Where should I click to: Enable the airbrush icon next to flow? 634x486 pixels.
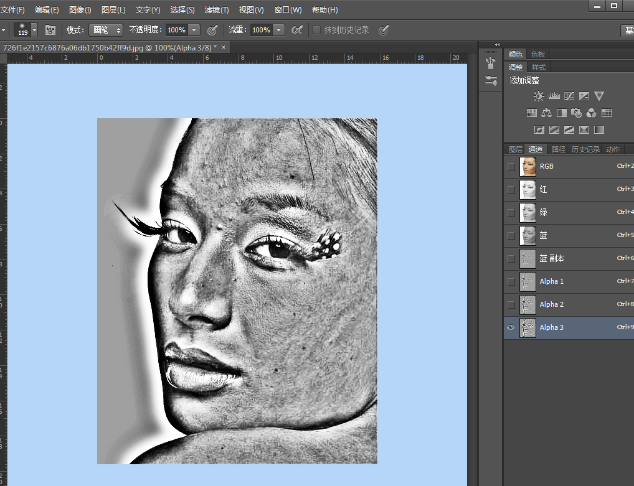pyautogui.click(x=297, y=30)
